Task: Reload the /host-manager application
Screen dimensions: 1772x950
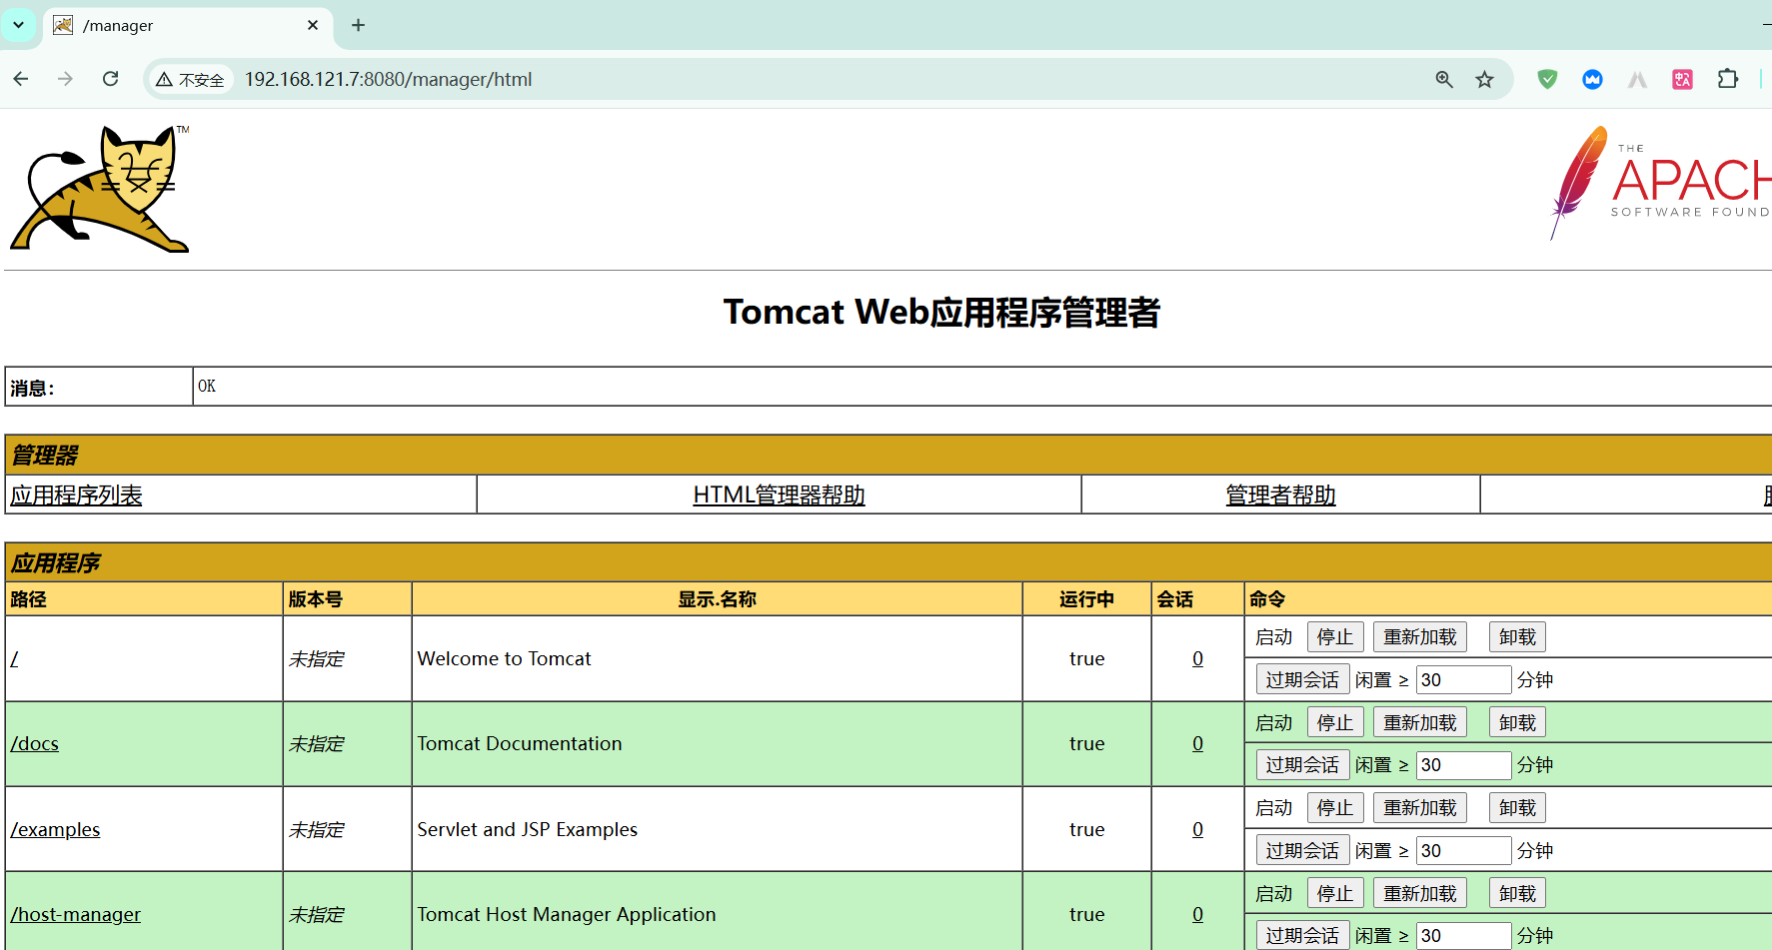Action: 1420,894
